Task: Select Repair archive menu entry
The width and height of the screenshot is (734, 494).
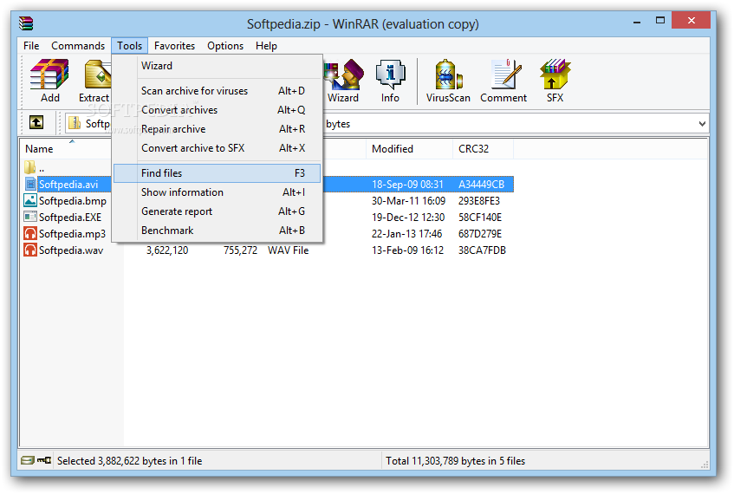Action: tap(218, 129)
